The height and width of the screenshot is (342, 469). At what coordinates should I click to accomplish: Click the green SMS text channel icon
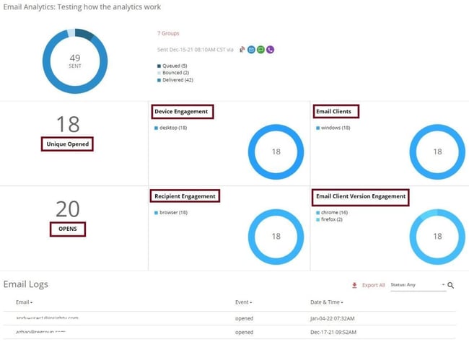pyautogui.click(x=260, y=50)
